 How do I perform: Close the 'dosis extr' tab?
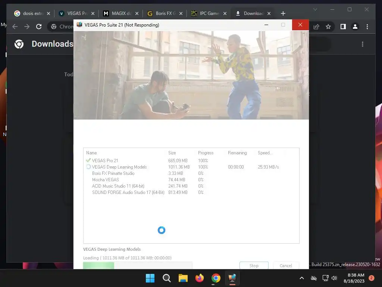tap(48, 13)
